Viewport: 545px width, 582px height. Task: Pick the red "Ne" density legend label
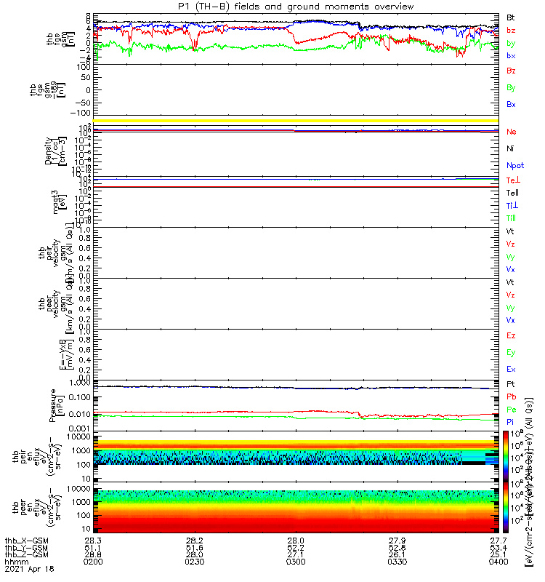coord(512,132)
